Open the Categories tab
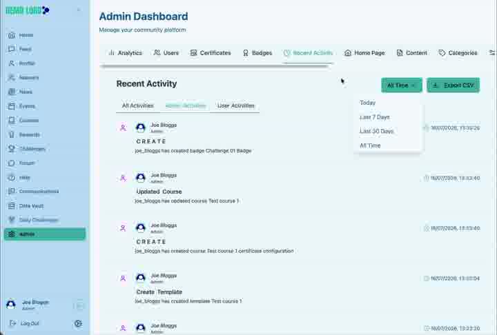497x335 pixels. 458,53
